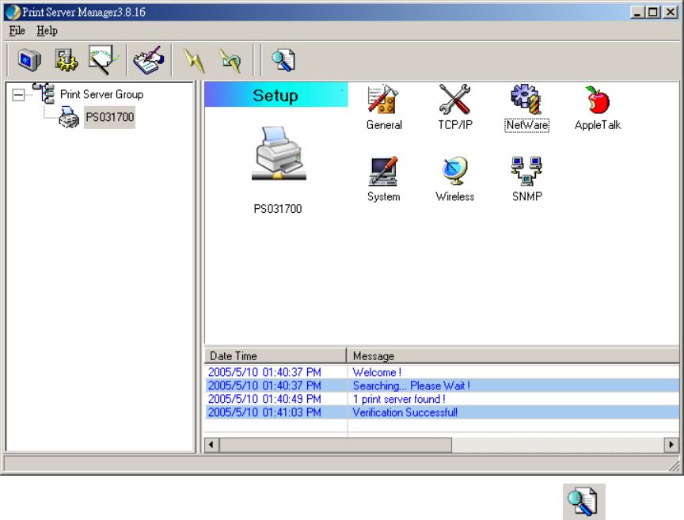Click the Message column header

pyautogui.click(x=513, y=356)
